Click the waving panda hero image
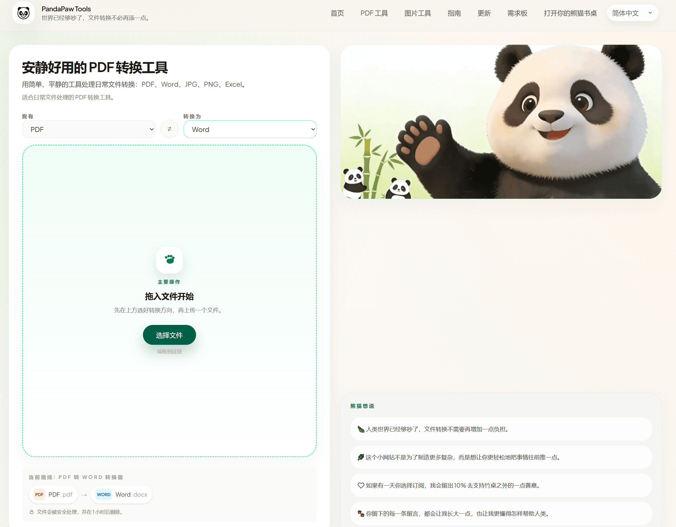 click(501, 122)
